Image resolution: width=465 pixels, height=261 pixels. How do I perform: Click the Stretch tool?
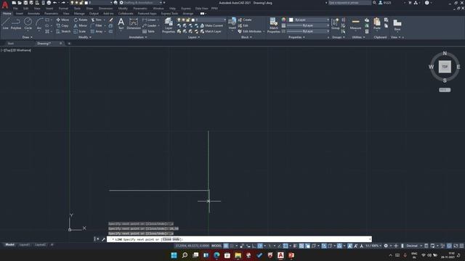(x=63, y=31)
